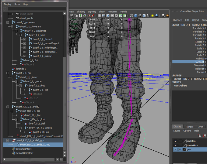Collapse the dwarf_J_L_hip node
207x164 pixels.
(8, 73)
